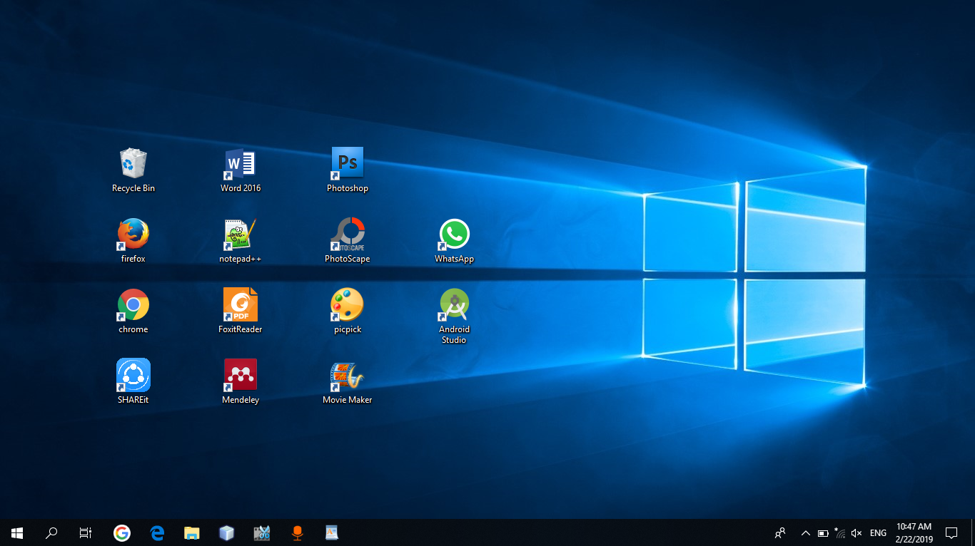Open File Explorer from taskbar
Image resolution: width=975 pixels, height=546 pixels.
coord(192,532)
